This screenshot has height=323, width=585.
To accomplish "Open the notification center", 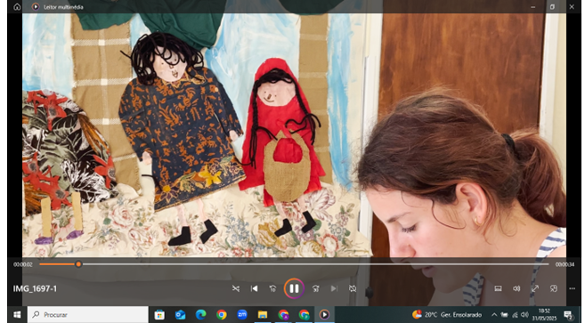I will pyautogui.click(x=568, y=314).
